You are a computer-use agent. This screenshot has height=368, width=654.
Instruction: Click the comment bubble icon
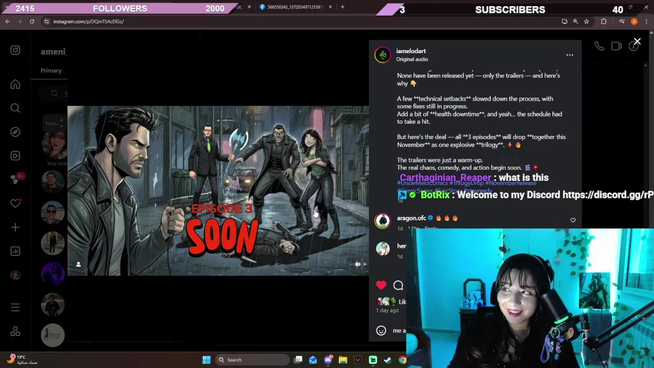(x=399, y=285)
